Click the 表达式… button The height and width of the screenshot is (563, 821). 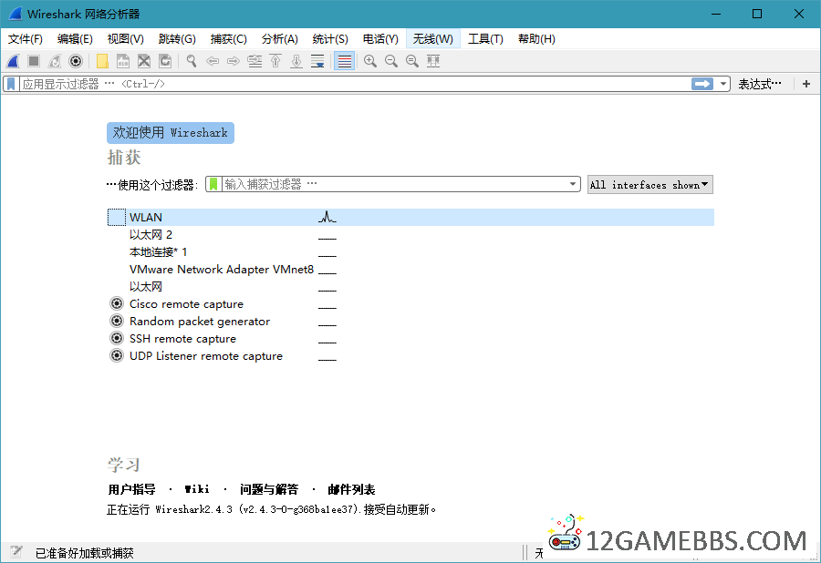(x=760, y=84)
